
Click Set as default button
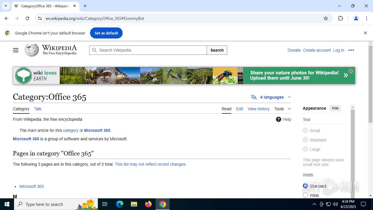point(106,33)
